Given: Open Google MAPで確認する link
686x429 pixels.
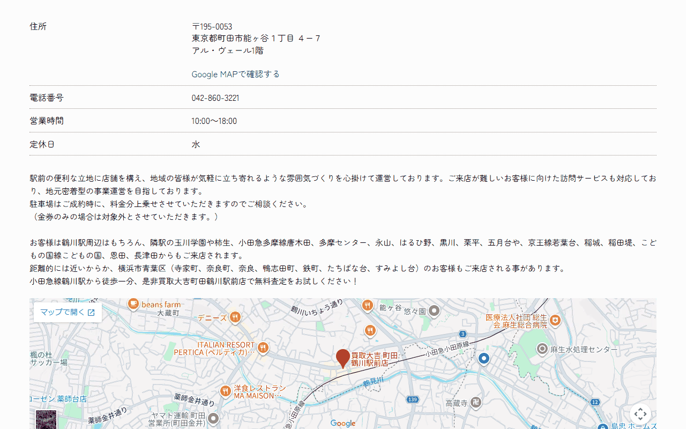Looking at the screenshot, I should coord(236,74).
